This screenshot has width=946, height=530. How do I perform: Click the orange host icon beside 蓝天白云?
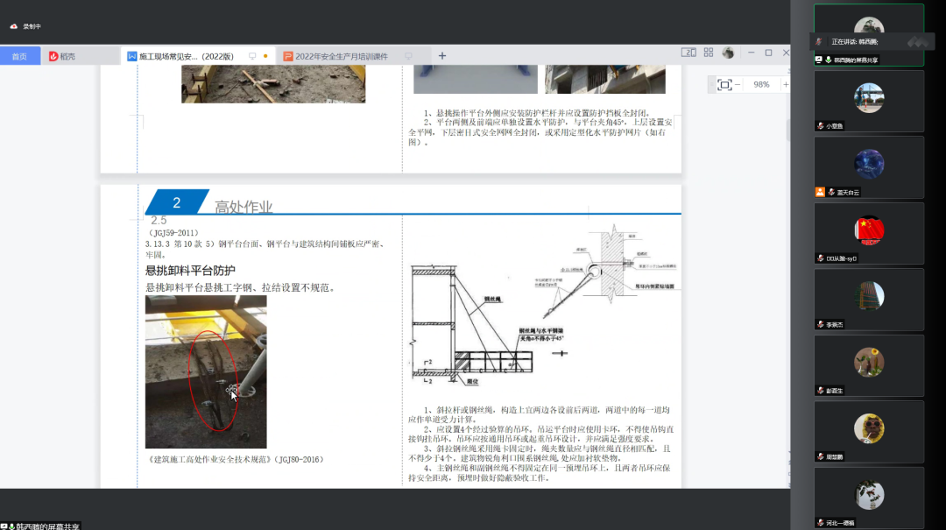(820, 192)
